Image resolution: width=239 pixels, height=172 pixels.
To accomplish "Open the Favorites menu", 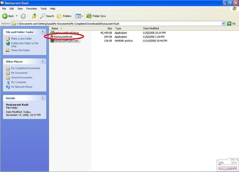I will coord(32,9).
